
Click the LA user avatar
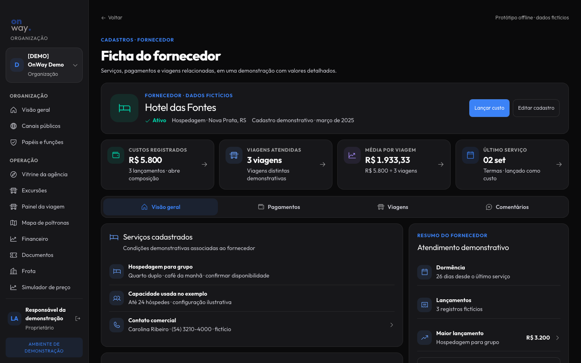click(x=15, y=319)
